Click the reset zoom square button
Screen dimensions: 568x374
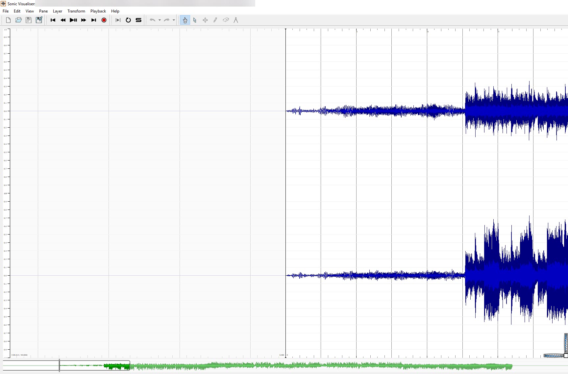click(x=566, y=356)
